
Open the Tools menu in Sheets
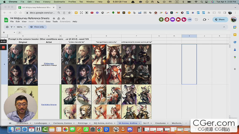tap(55, 22)
